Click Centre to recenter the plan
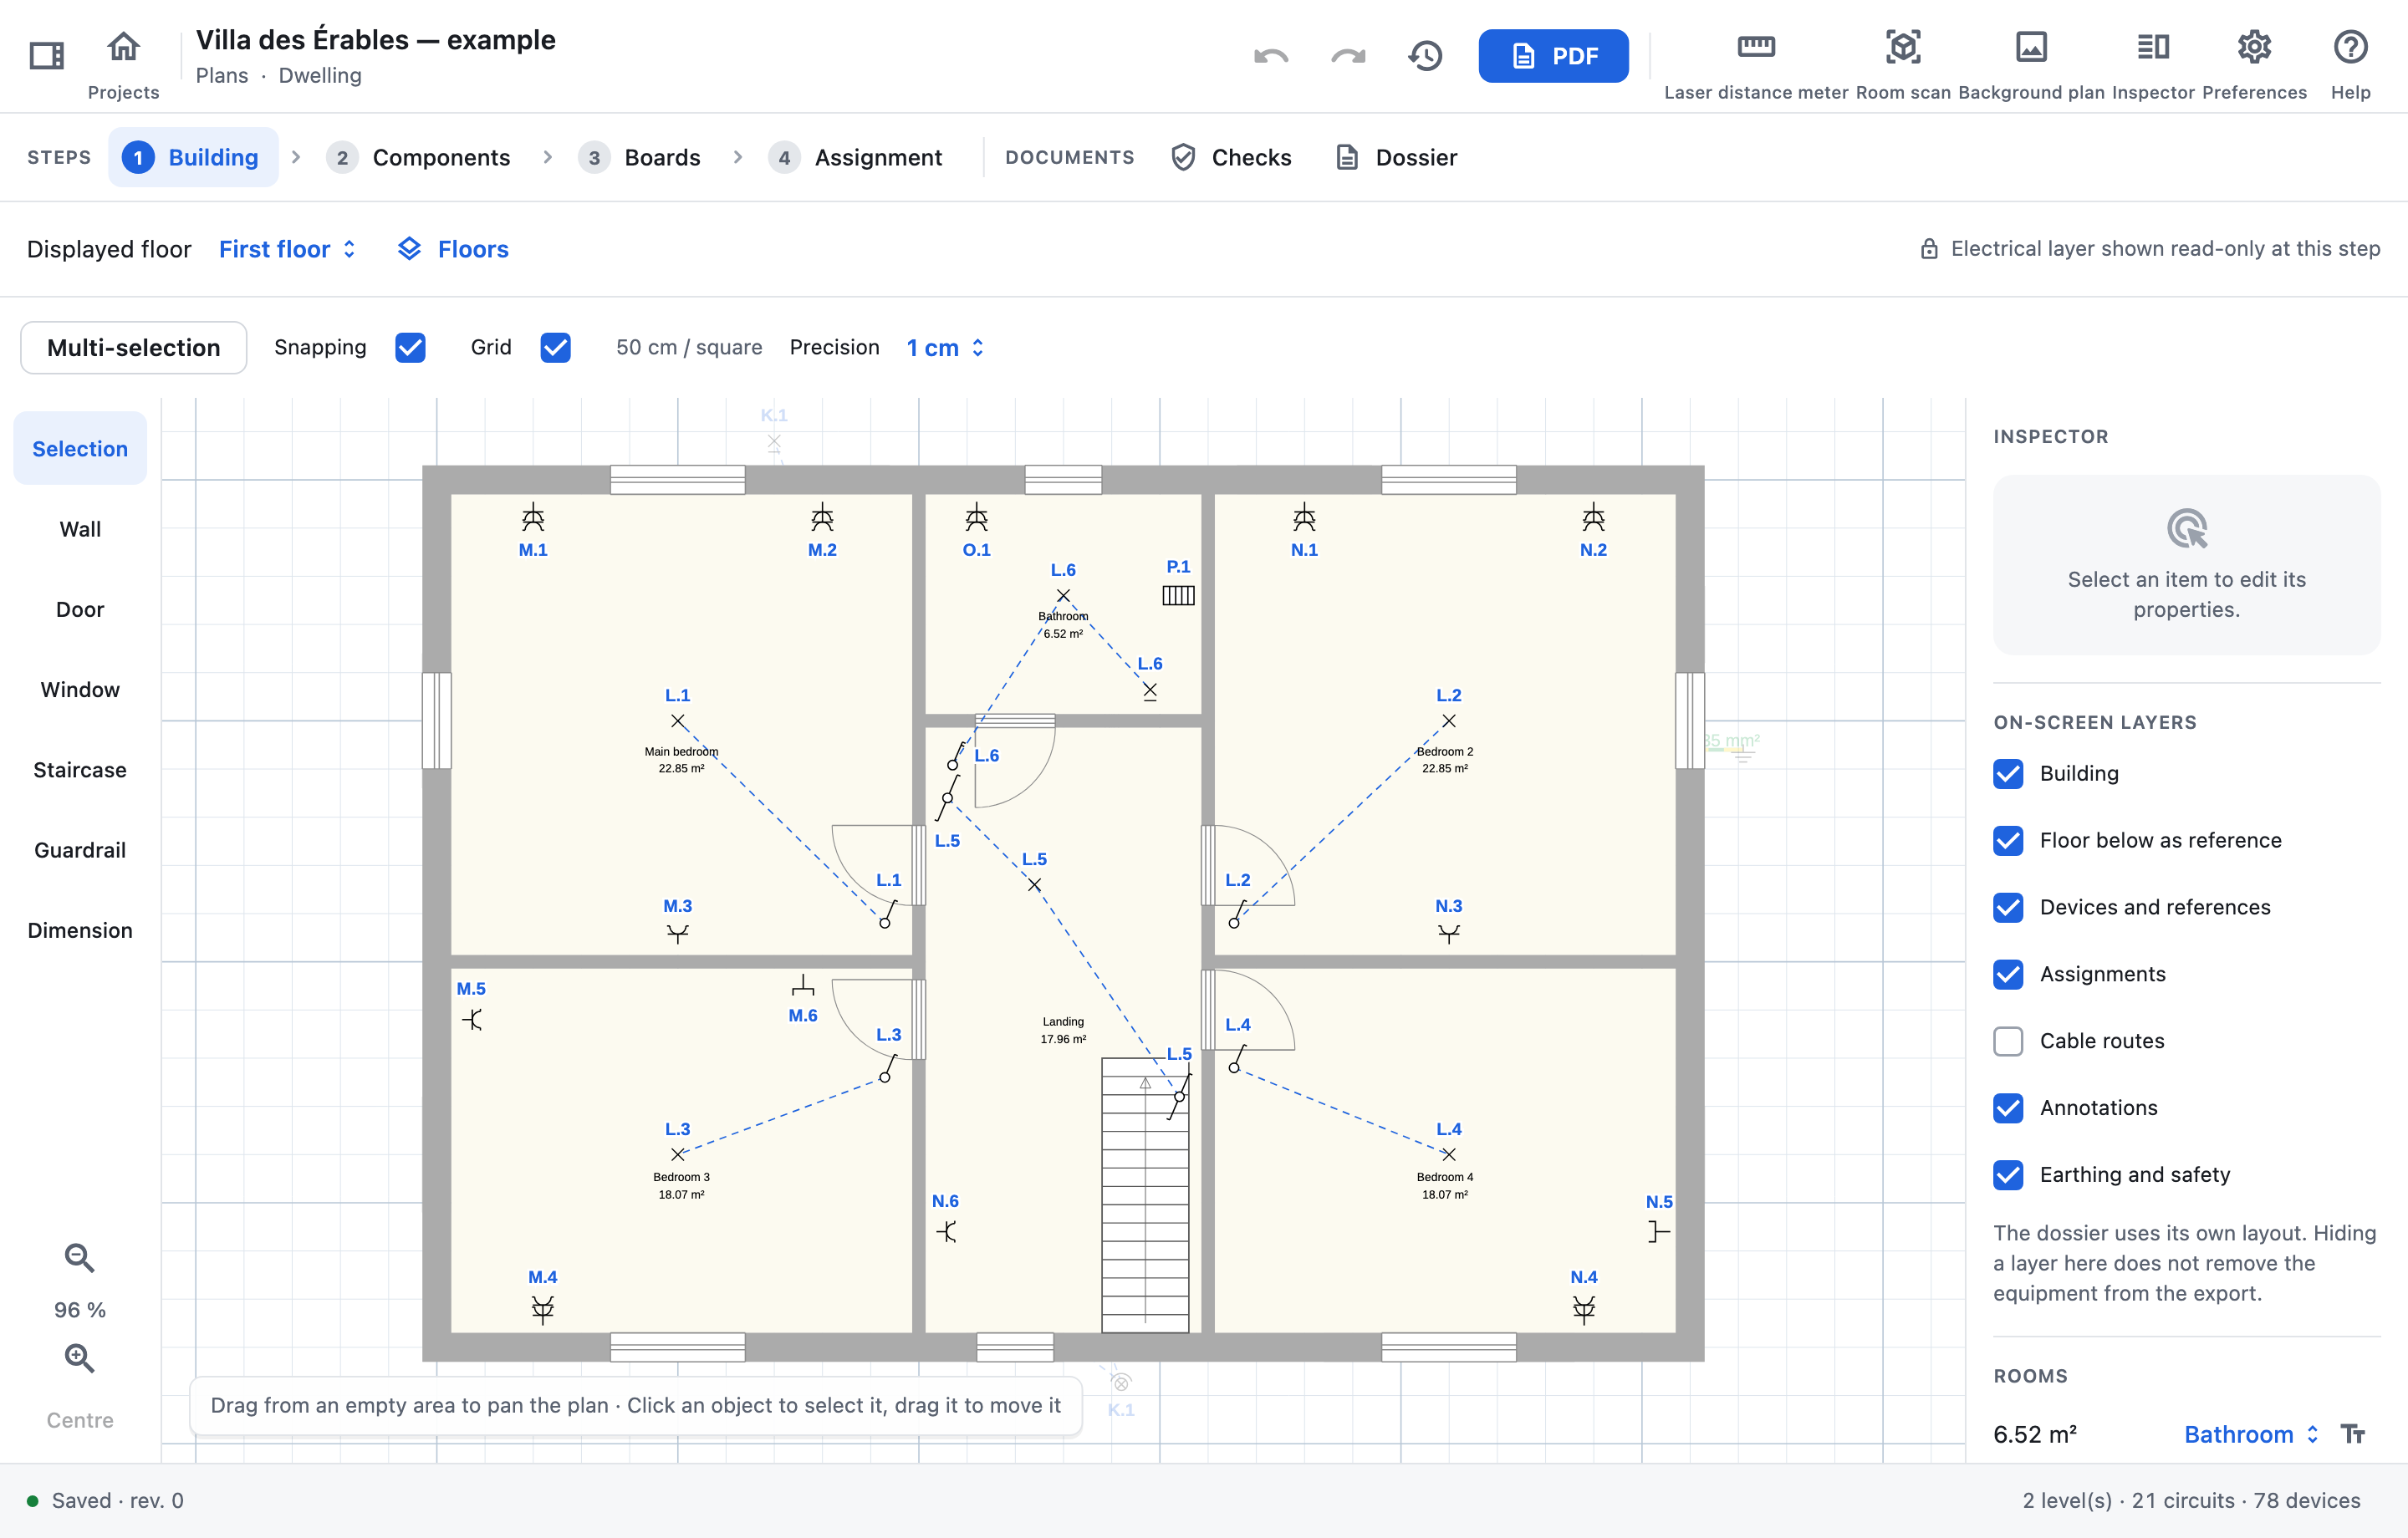Screen dimensions: 2408x1538 pyautogui.click(x=80, y=1420)
